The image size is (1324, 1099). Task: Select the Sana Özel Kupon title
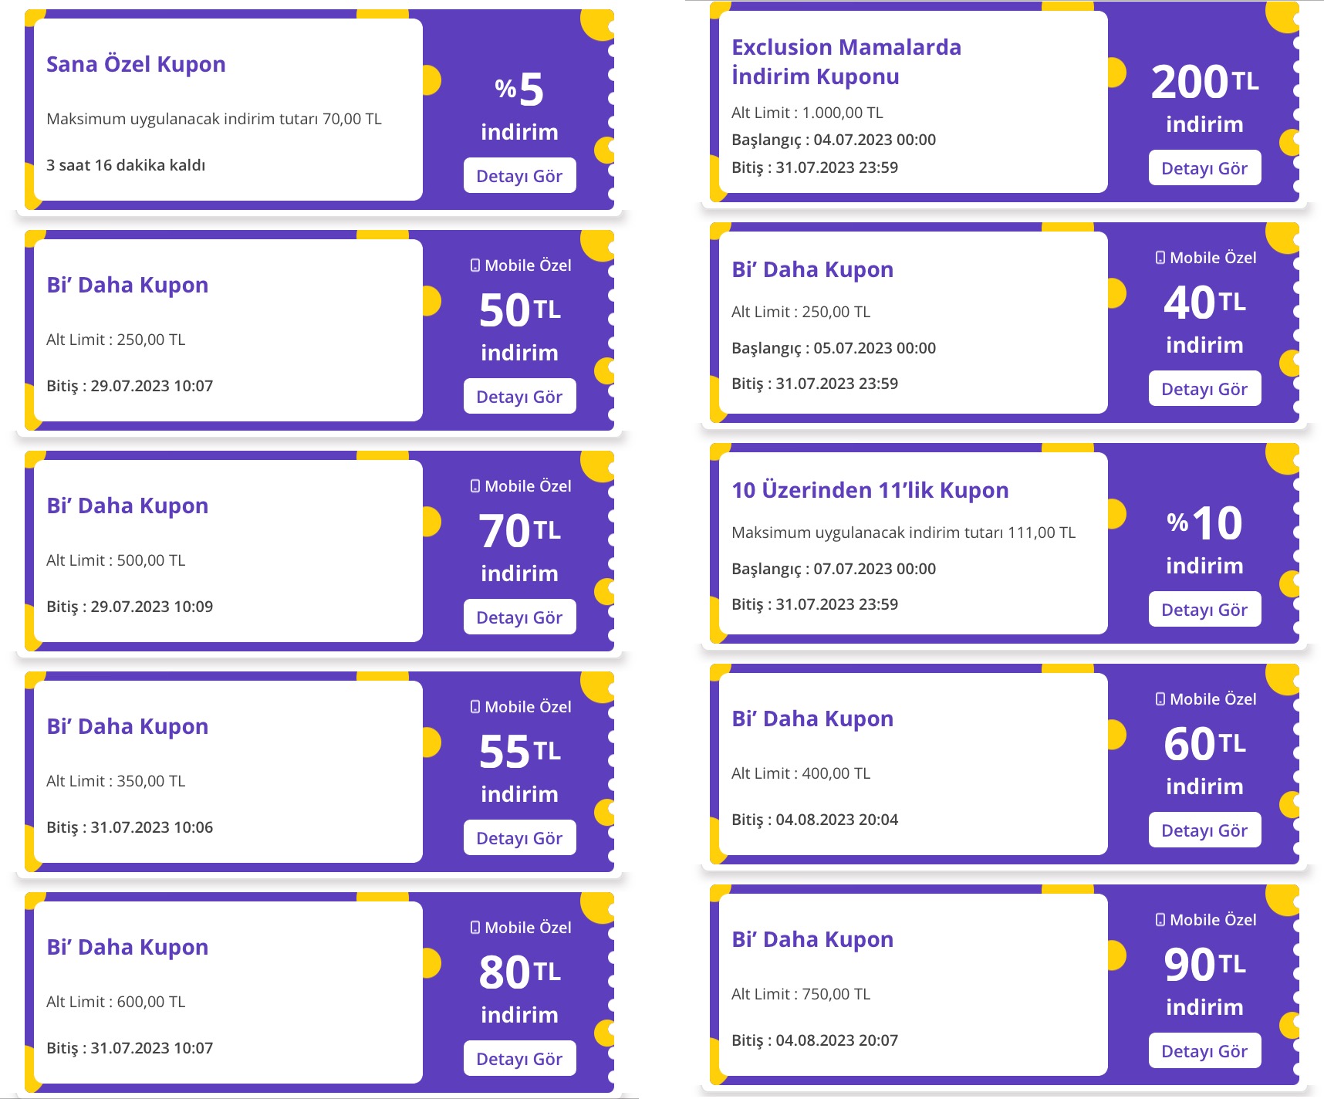pyautogui.click(x=136, y=64)
